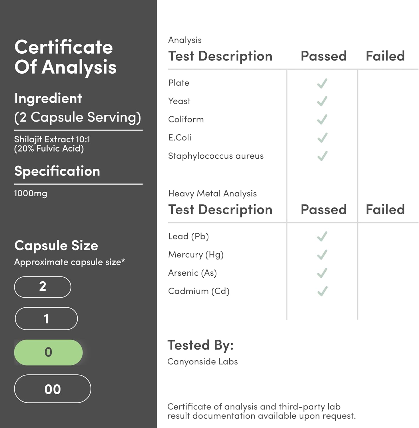Image resolution: width=419 pixels, height=428 pixels.
Task: Select capsule size 2 pill
Action: coord(43,287)
